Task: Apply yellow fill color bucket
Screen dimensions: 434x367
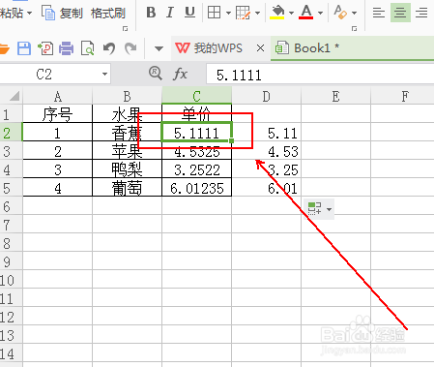Action: pyautogui.click(x=277, y=13)
